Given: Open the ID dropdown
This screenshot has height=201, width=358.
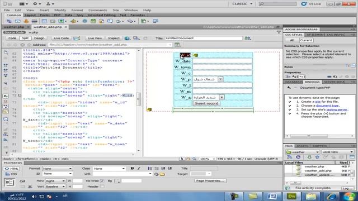Looking at the screenshot, I should tap(57, 174).
